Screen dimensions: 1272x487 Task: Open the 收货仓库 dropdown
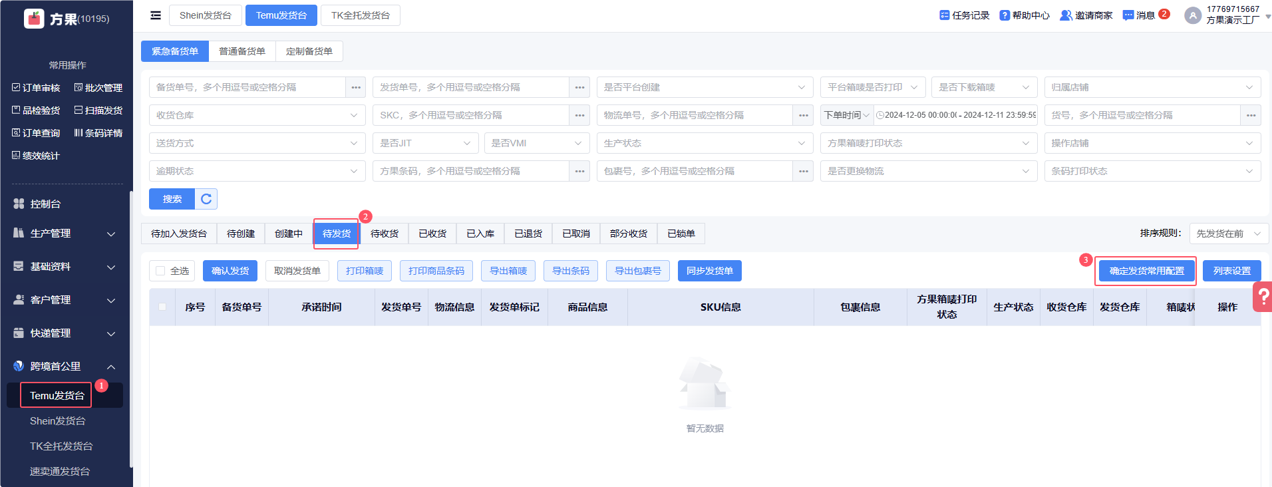pos(257,115)
